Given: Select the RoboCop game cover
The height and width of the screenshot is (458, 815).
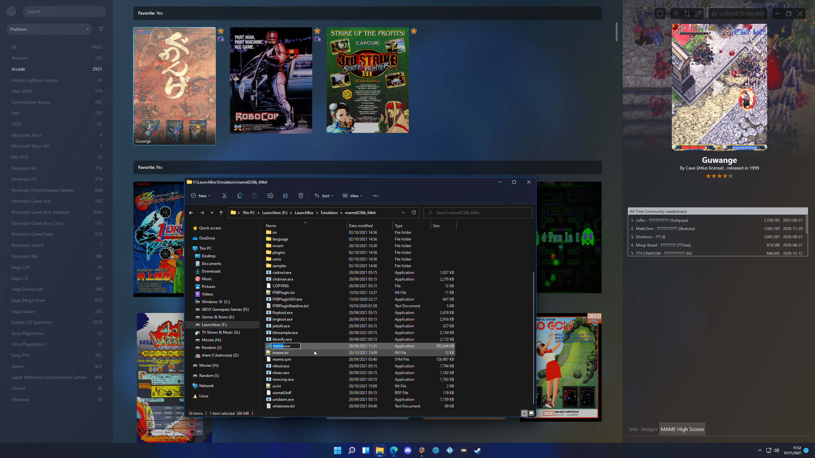Looking at the screenshot, I should click(x=271, y=80).
